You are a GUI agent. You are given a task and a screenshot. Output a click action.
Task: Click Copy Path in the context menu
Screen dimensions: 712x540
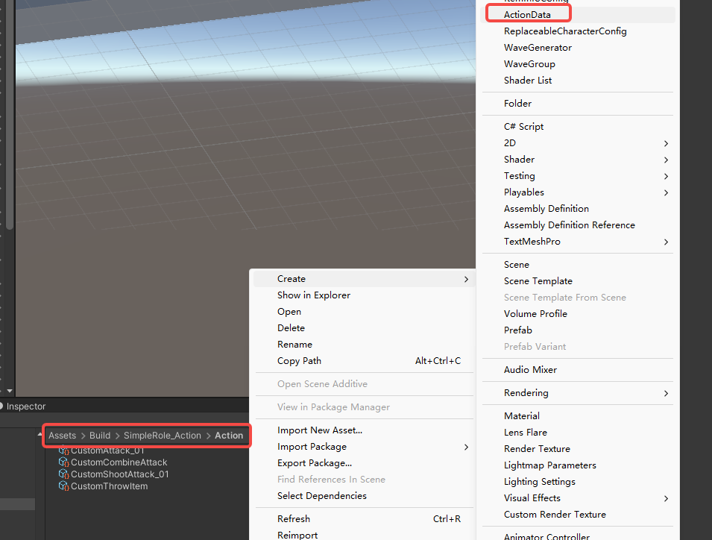pyautogui.click(x=299, y=361)
